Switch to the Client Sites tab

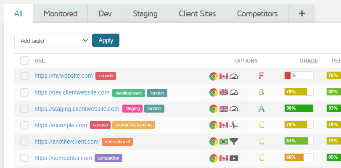(x=197, y=14)
